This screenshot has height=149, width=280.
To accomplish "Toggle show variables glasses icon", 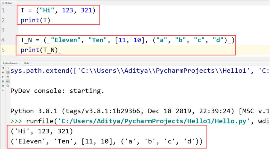I will pyautogui.click(x=8, y=81).
